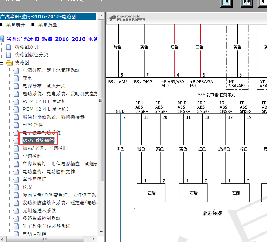The width and height of the screenshot is (267, 242).
Task: Click the tree panel scroll-down arrow
Action: coord(101,232)
